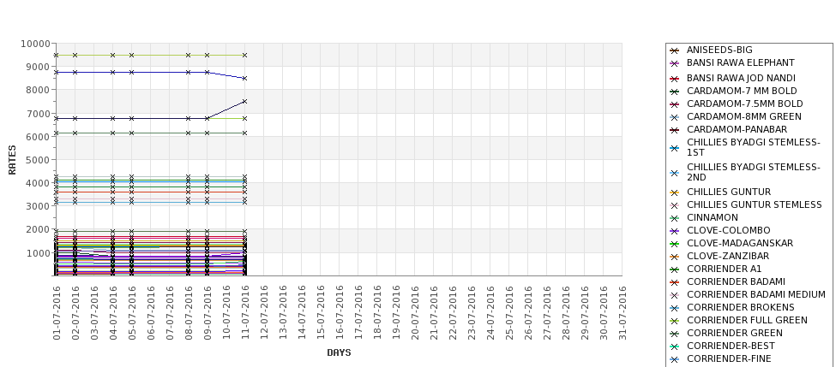836x367 pixels.
Task: Click the 8750 data point on 04-07-2016
Action: click(113, 73)
